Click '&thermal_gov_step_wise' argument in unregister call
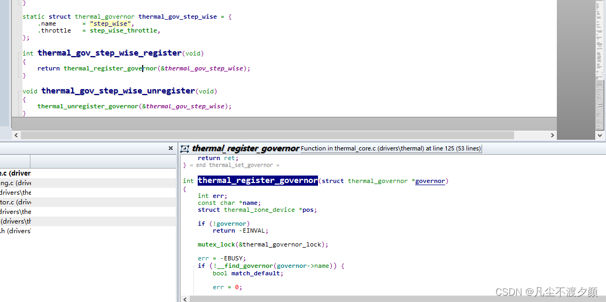This screenshot has width=606, height=302. (183, 106)
